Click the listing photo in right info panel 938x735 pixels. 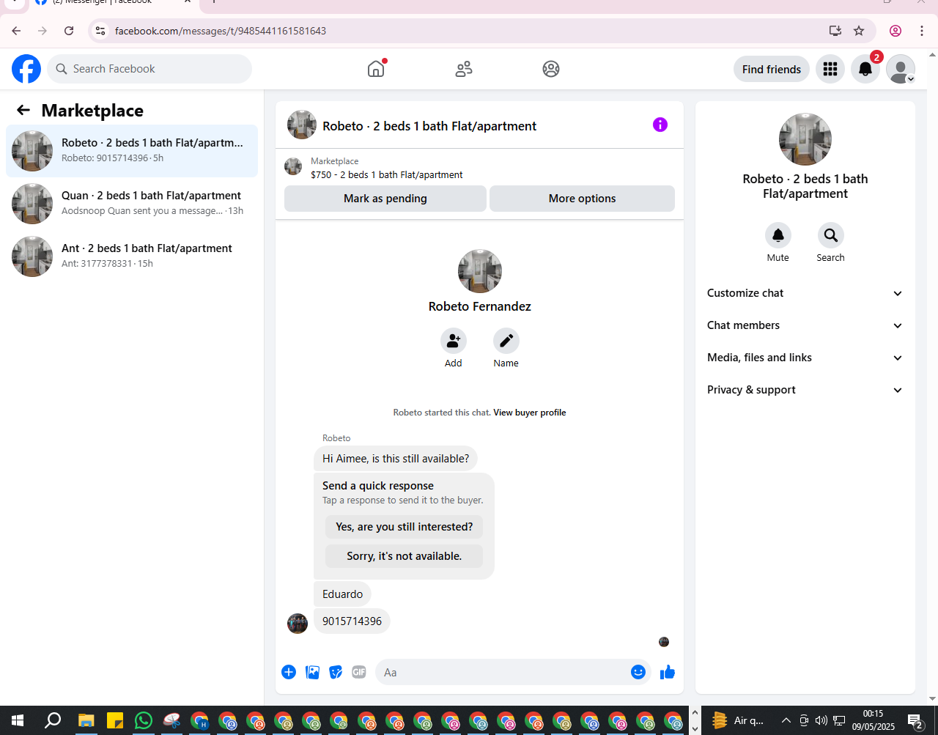pyautogui.click(x=805, y=139)
